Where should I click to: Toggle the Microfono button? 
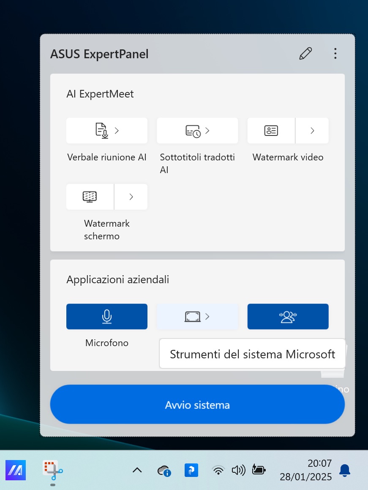(107, 317)
